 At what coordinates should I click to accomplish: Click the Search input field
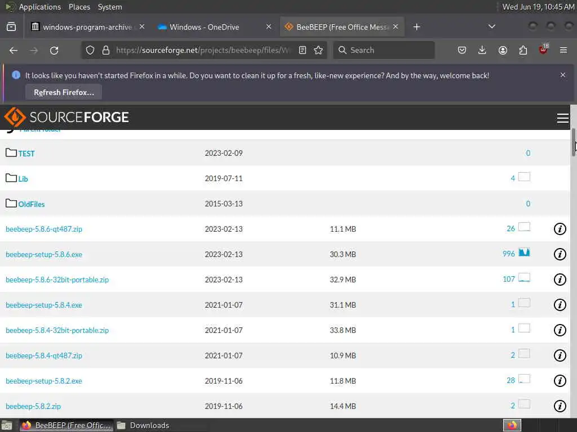coord(384,50)
